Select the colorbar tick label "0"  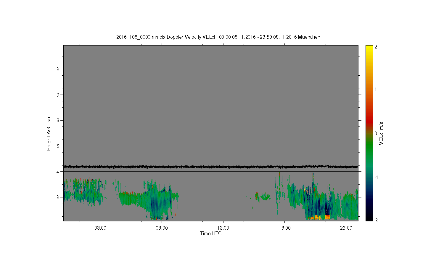tap(376, 133)
